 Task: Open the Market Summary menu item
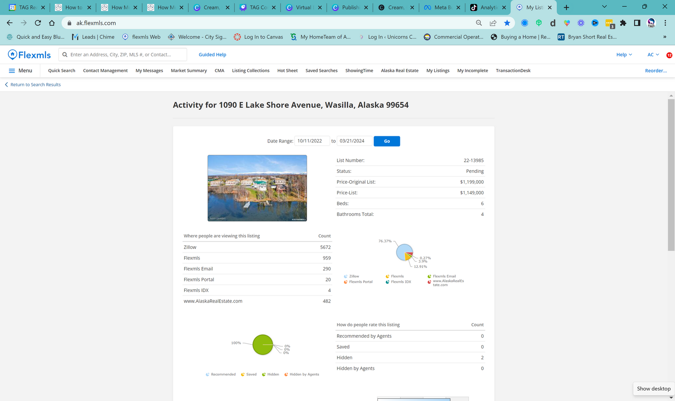(189, 70)
